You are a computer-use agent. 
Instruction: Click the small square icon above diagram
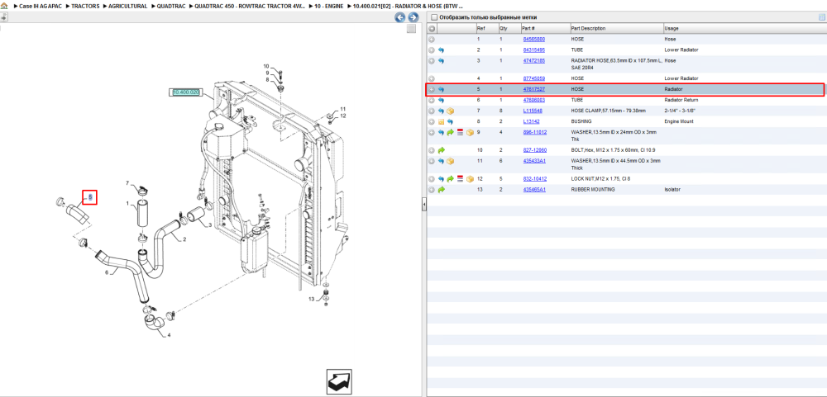click(411, 29)
